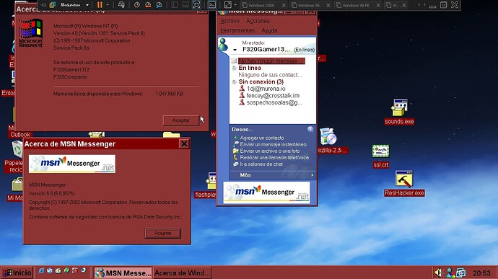Revert to snapshot from VMware toolbar

148,5
